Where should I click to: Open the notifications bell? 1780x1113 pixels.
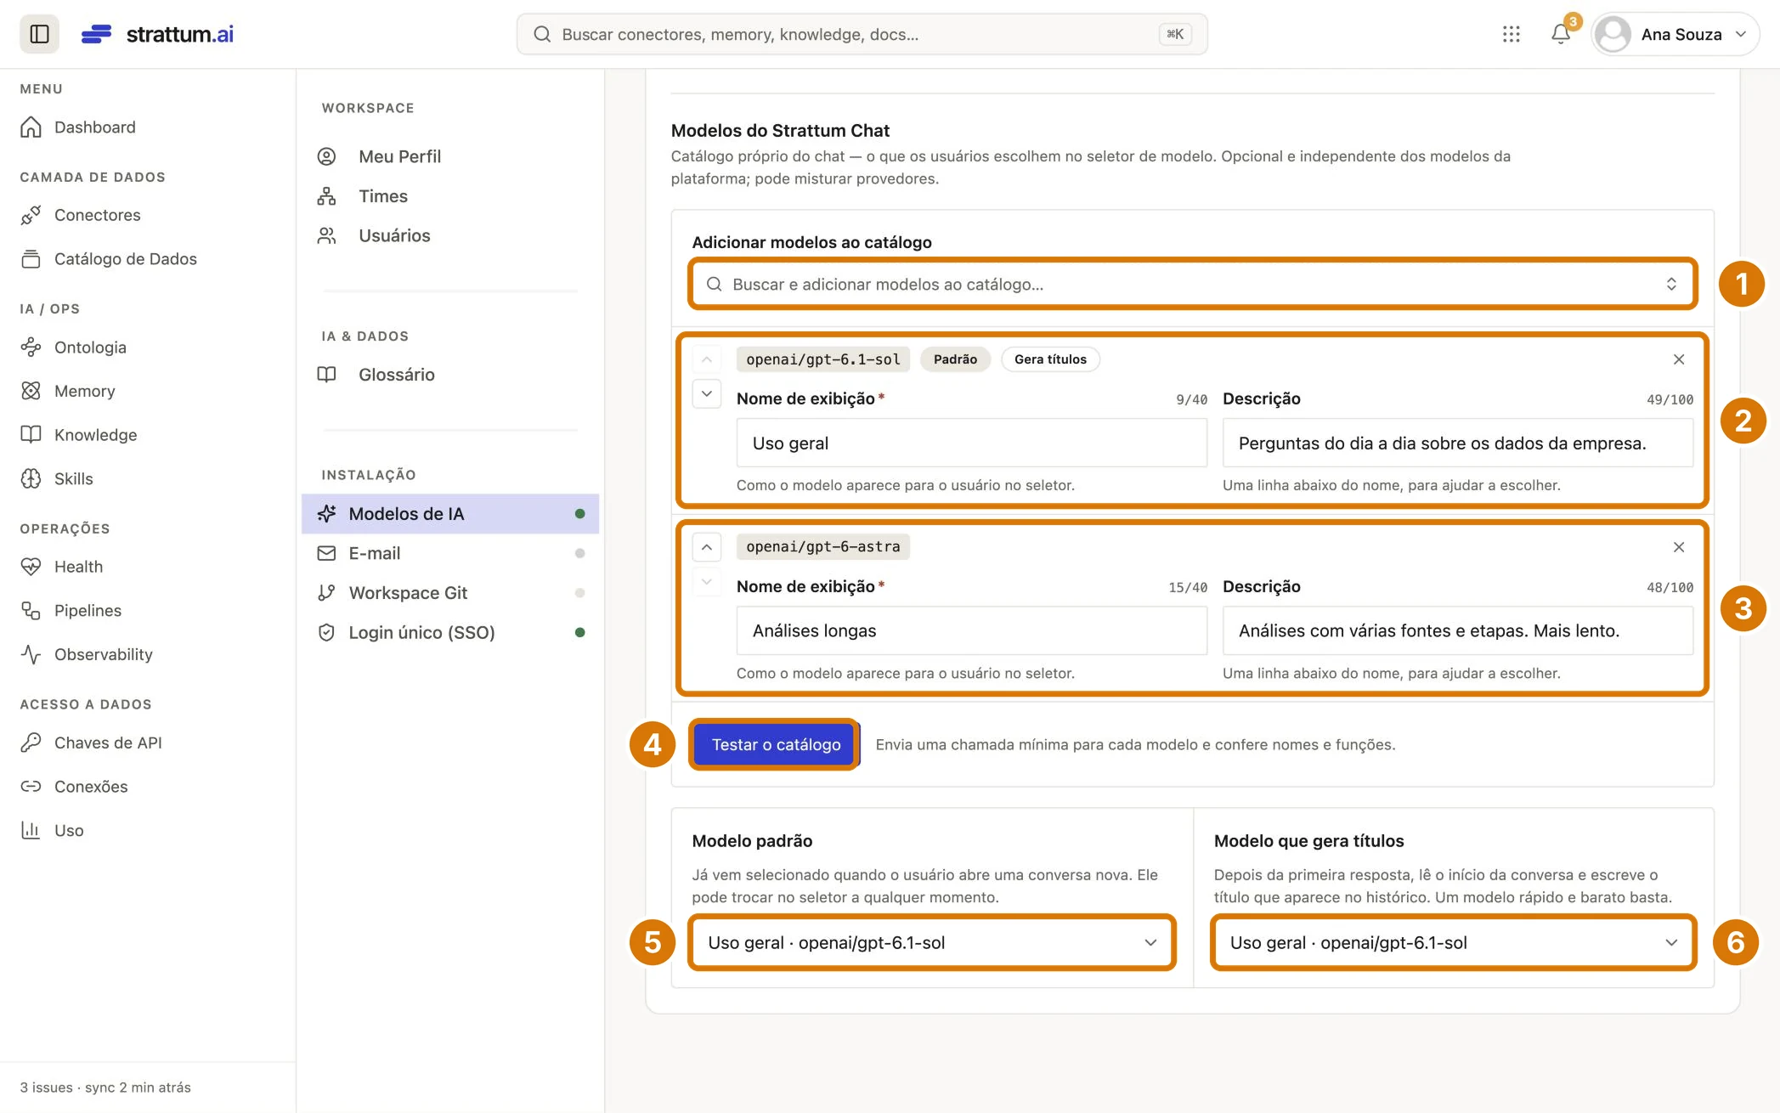pos(1560,34)
